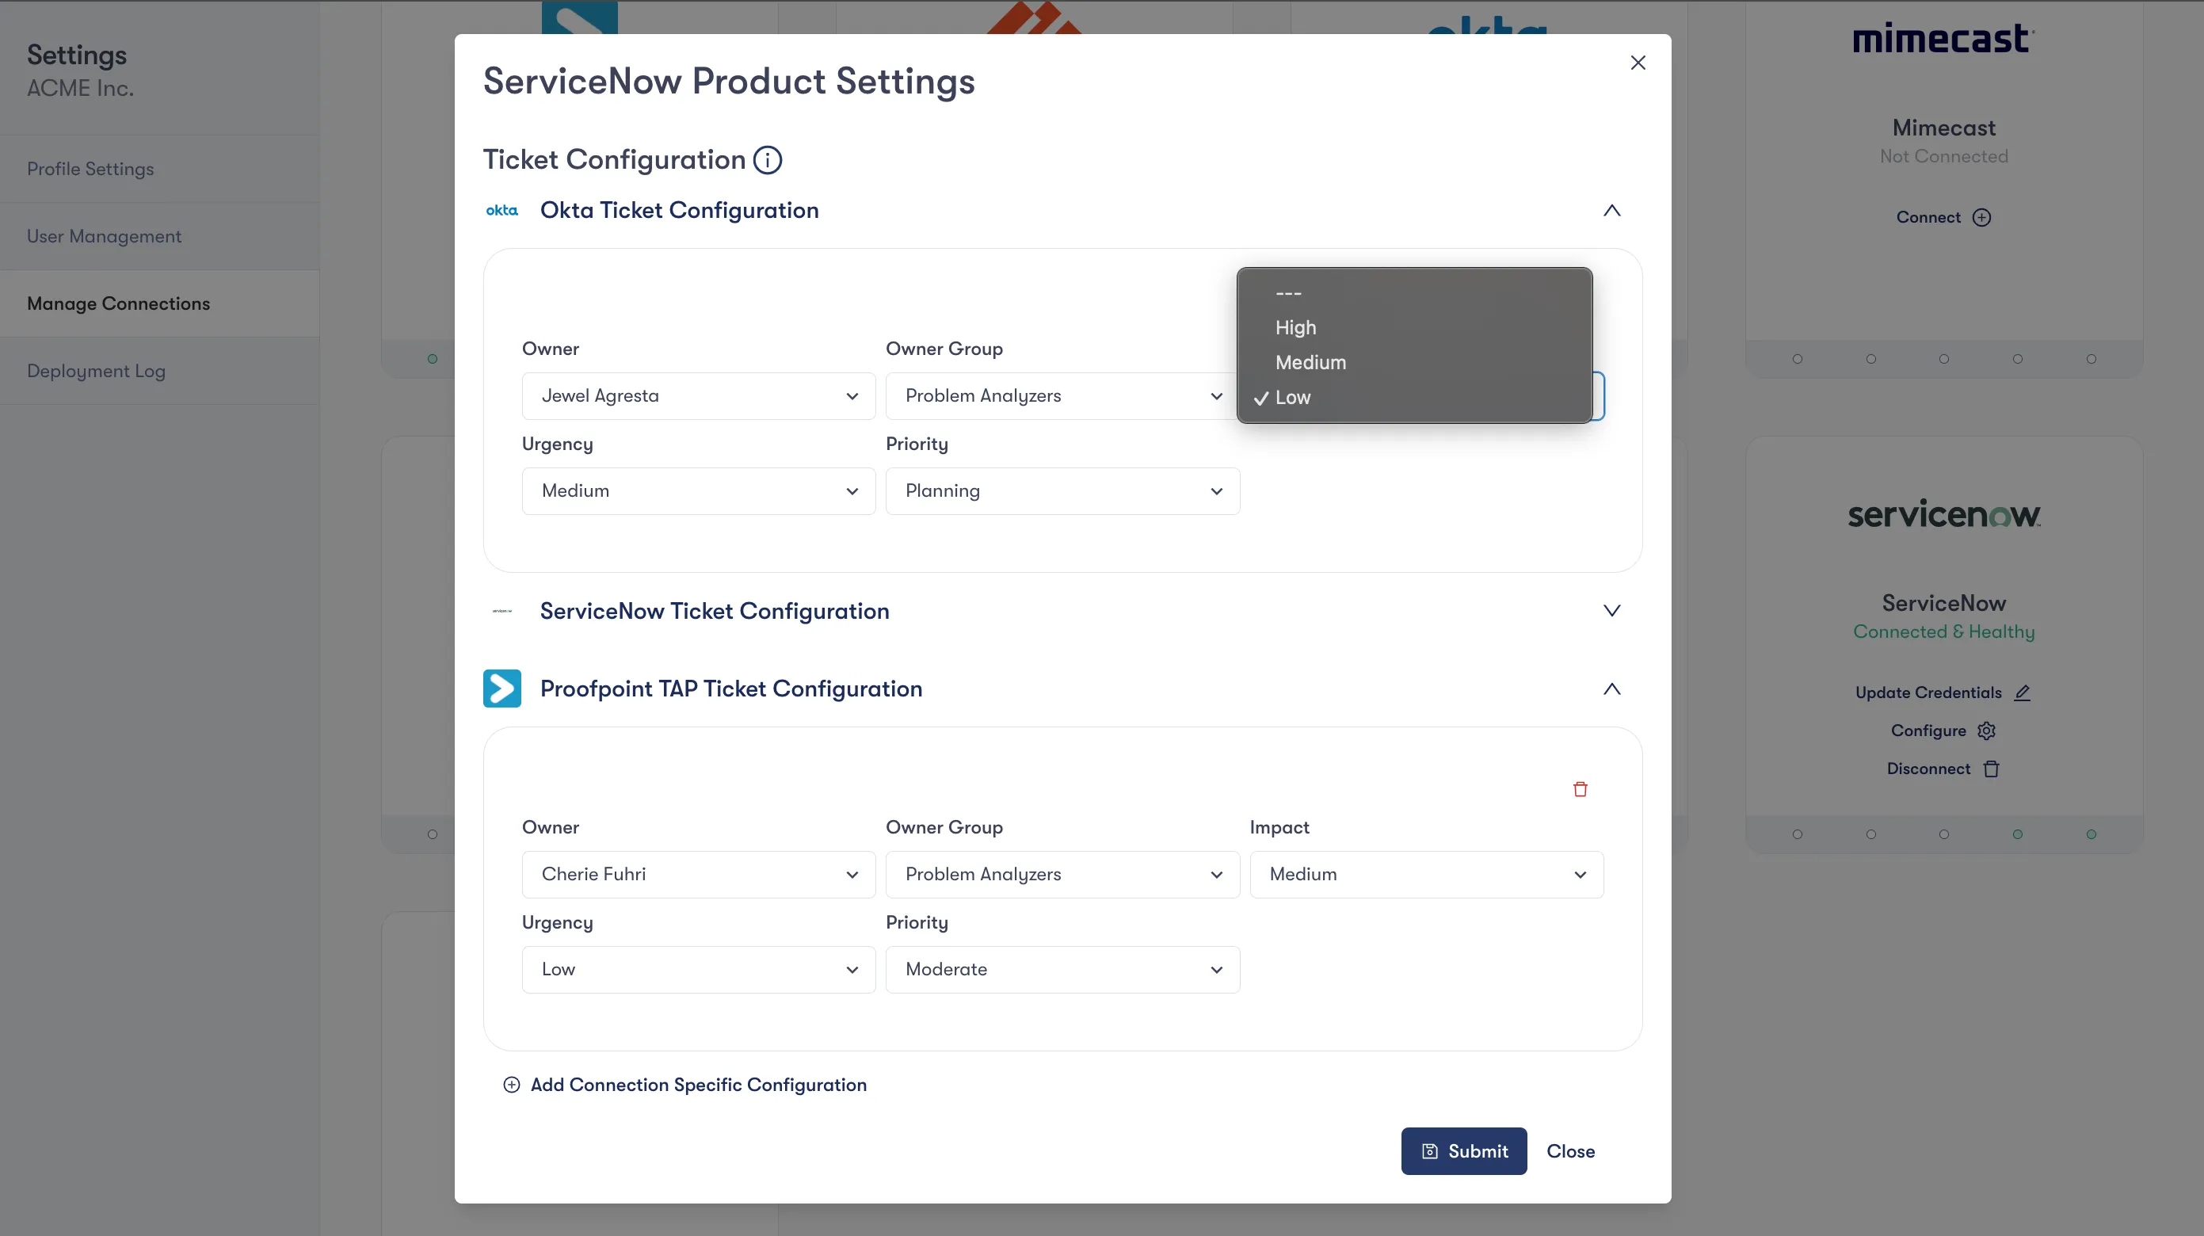2204x1236 pixels.
Task: Delete the Proofpoint configuration using the trash icon
Action: coord(1580,788)
